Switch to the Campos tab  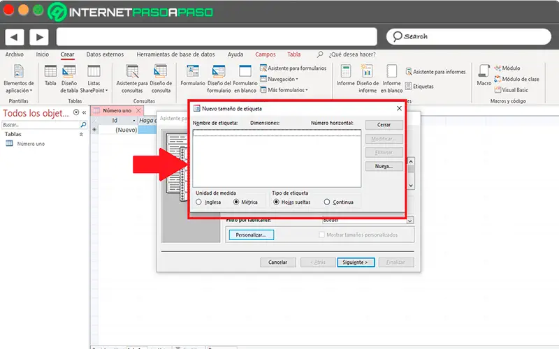(266, 54)
